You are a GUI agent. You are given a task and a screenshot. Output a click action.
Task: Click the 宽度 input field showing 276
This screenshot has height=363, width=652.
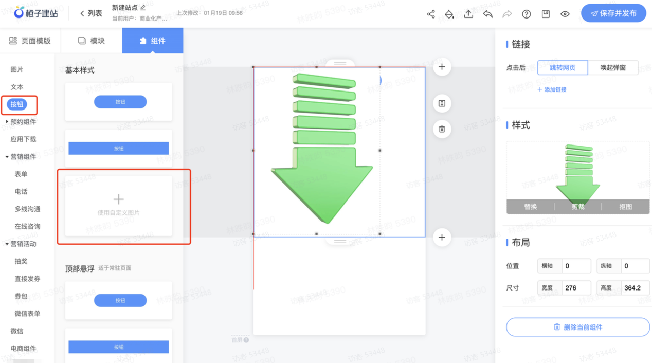tap(576, 288)
